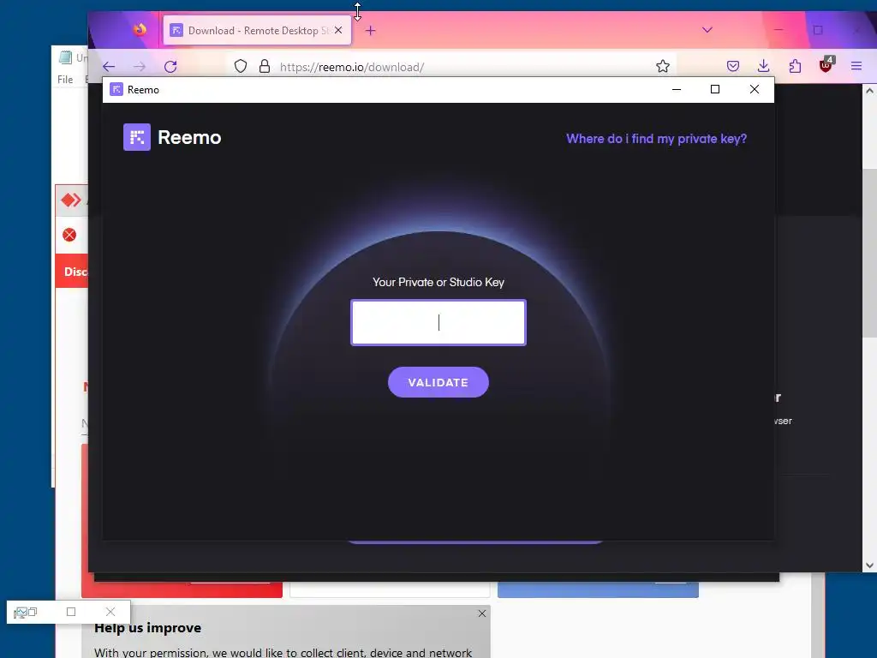Screen dimensions: 877x658
Task: Open a new Firefox tab
Action: (370, 31)
